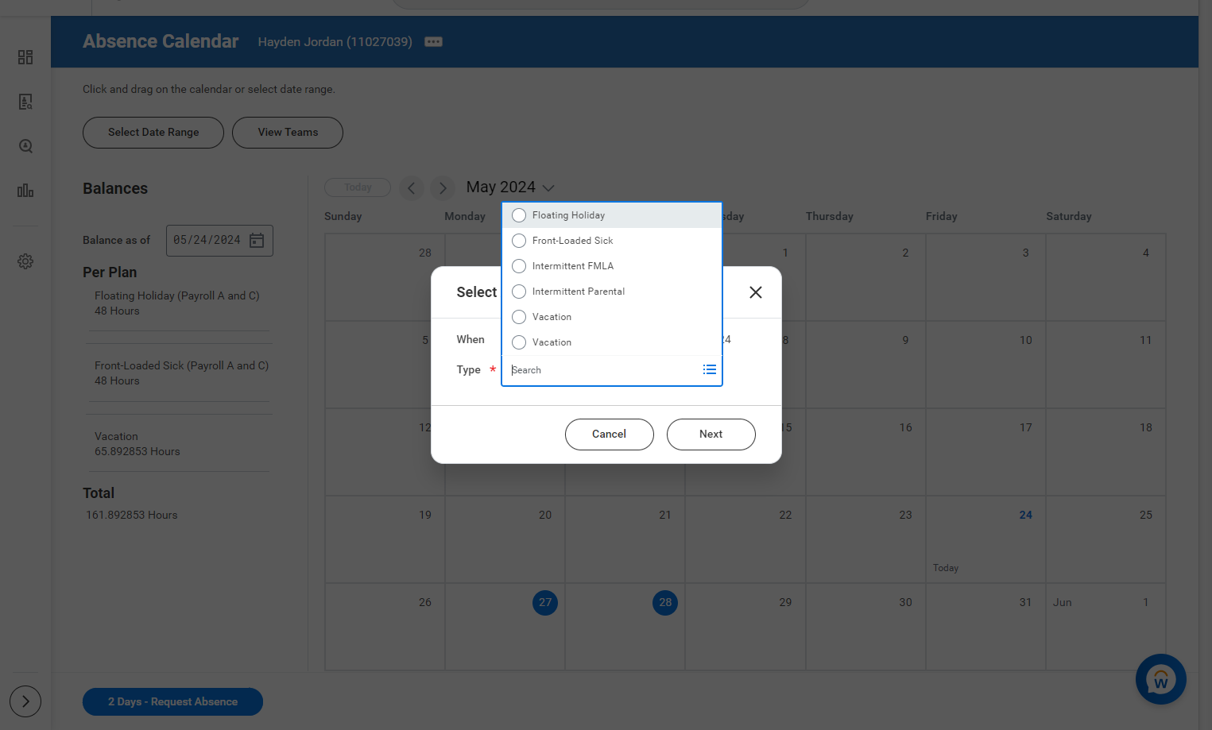Viewport: 1212px width, 730px height.
Task: Expand the sidebar with the arrow button
Action: click(x=25, y=701)
